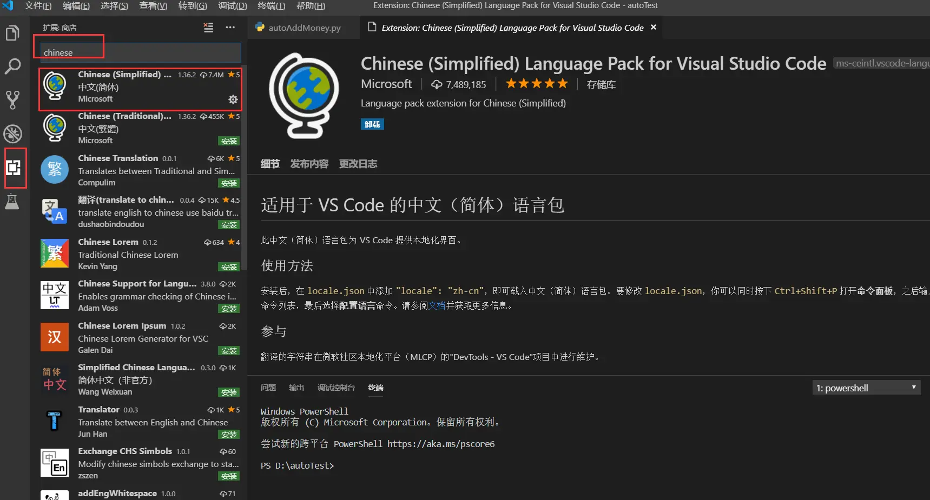This screenshot has width=930, height=500.
Task: Switch to the autoAddMoney.py editor tab
Action: click(x=304, y=28)
